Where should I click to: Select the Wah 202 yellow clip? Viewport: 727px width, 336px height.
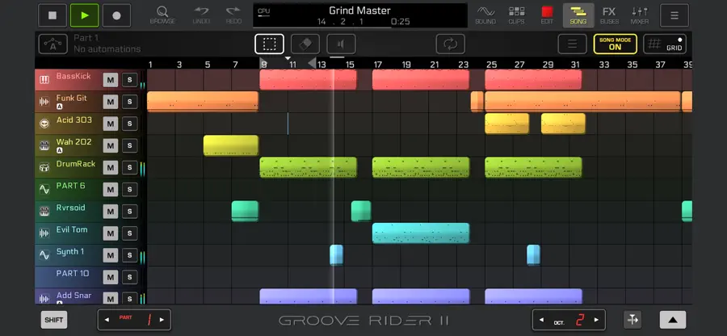pos(231,145)
